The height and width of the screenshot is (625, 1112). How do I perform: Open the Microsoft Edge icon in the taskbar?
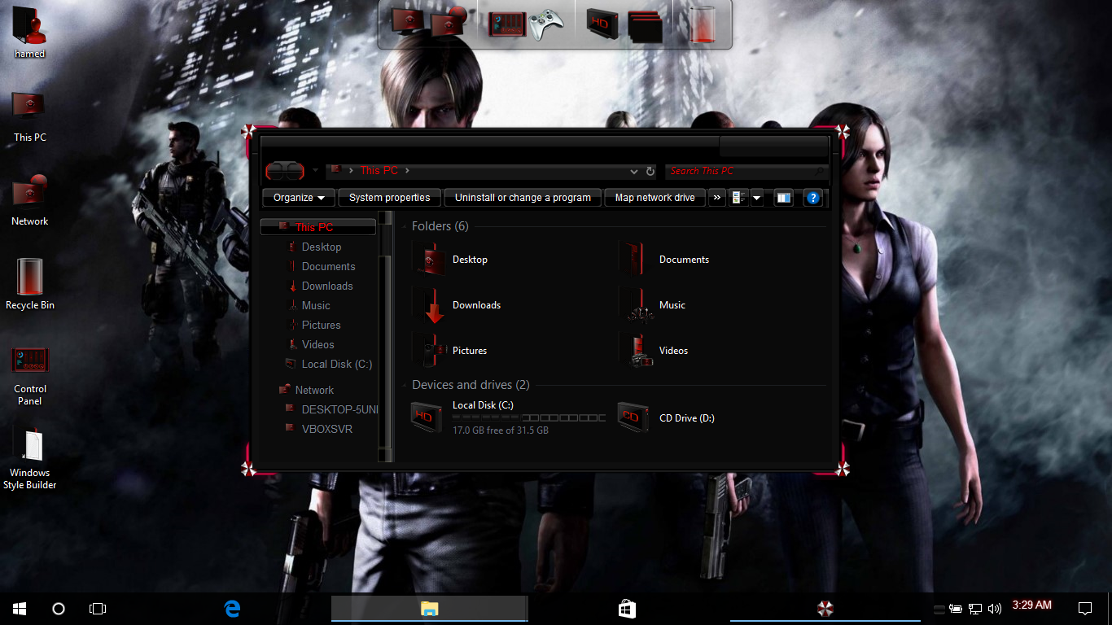tap(233, 608)
